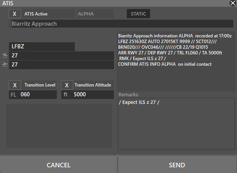
Task: Click the 'Biarritz Approach information ALPHA' preview line
Action: [175, 36]
